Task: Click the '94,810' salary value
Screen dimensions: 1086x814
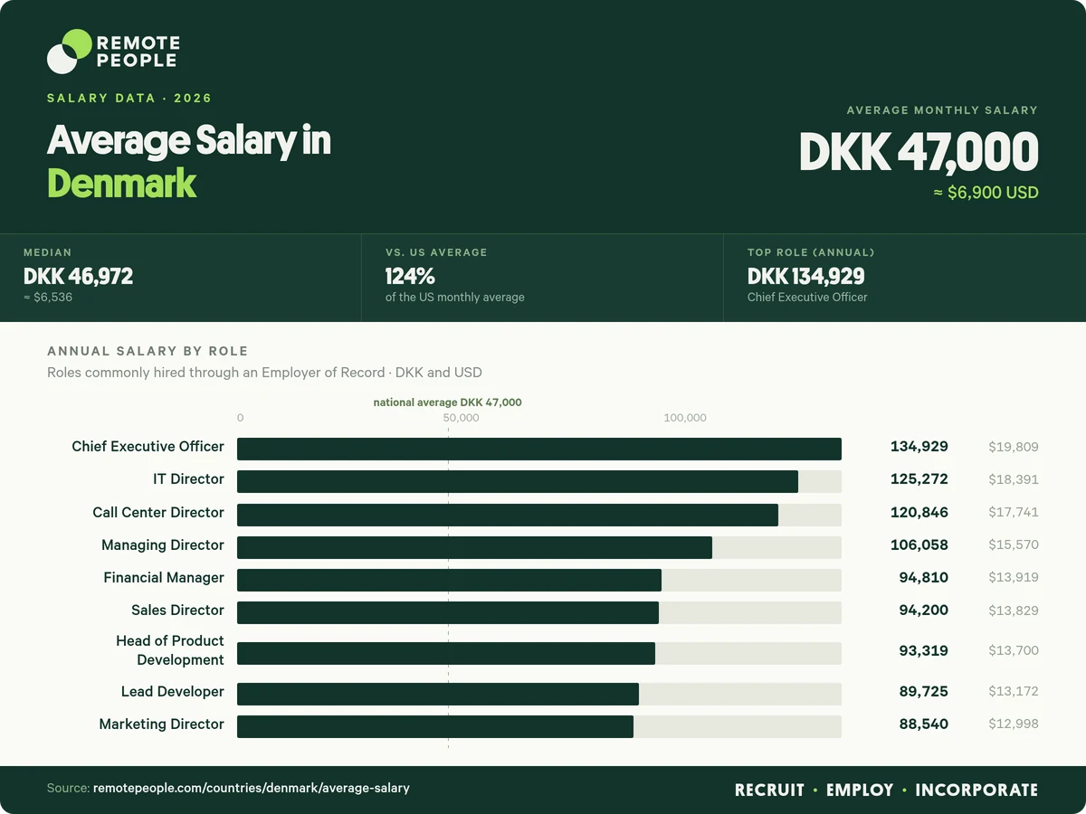Action: pyautogui.click(x=923, y=577)
